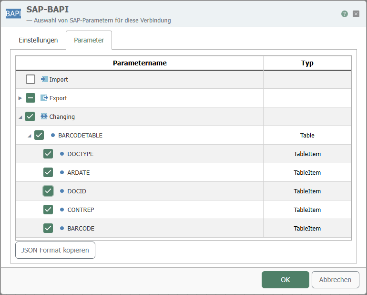The width and height of the screenshot is (367, 295).
Task: Click the DOCID blue bullet icon
Action: 62,191
